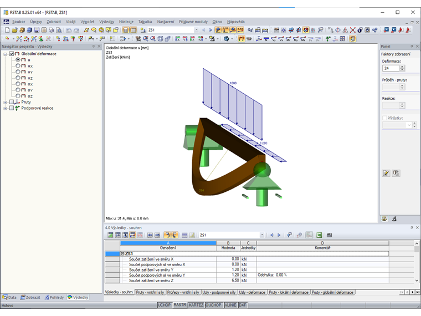
Task: Increase the Deformace factor with the up arrow
Action: (402, 67)
